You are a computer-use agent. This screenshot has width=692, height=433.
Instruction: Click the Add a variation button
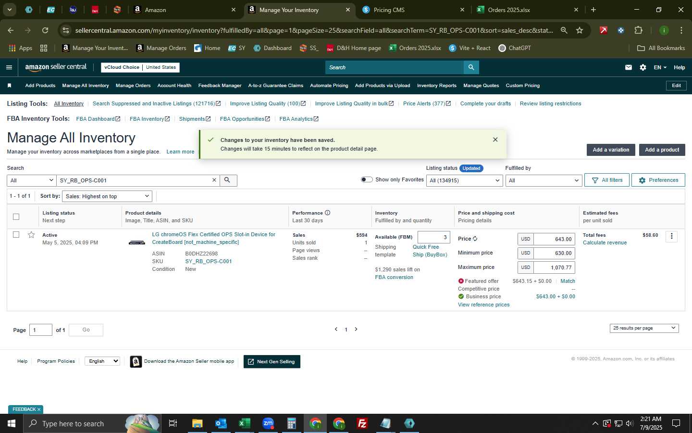[x=611, y=150]
